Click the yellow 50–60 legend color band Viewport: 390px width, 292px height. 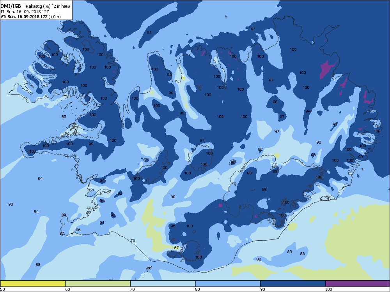tap(33, 283)
